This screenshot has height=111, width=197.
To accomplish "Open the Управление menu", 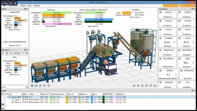I will (13, 6).
